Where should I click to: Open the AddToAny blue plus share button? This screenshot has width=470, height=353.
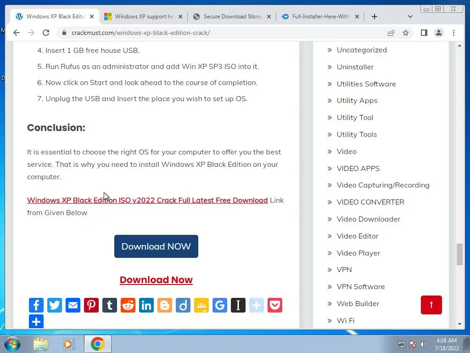tap(36, 321)
